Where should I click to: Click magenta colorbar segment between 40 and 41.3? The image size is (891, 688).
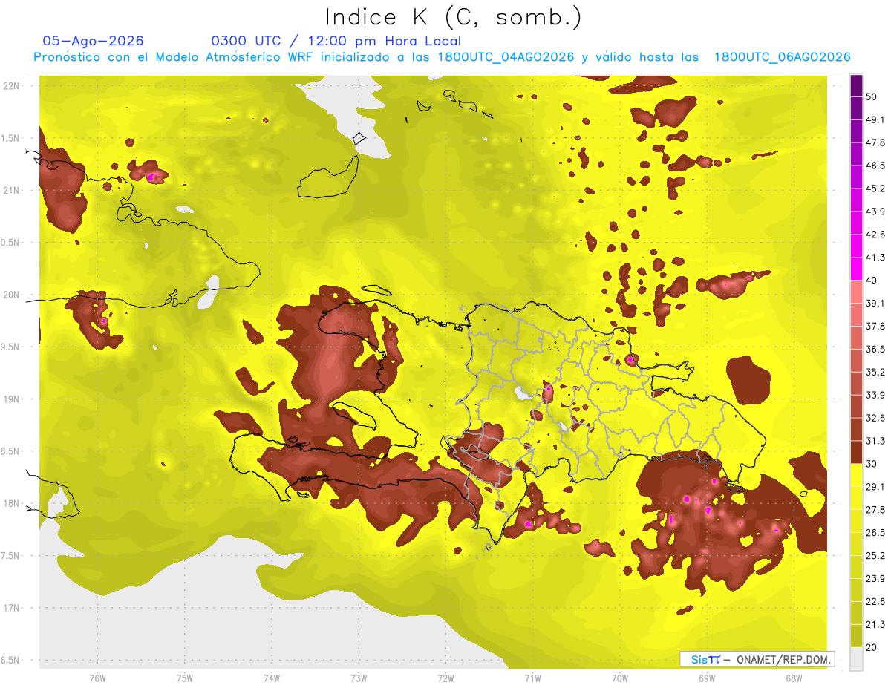(x=857, y=269)
